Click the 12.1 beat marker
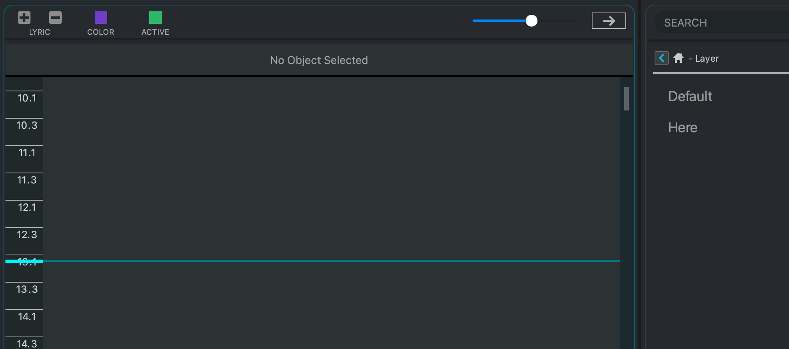The width and height of the screenshot is (789, 349). pyautogui.click(x=27, y=208)
